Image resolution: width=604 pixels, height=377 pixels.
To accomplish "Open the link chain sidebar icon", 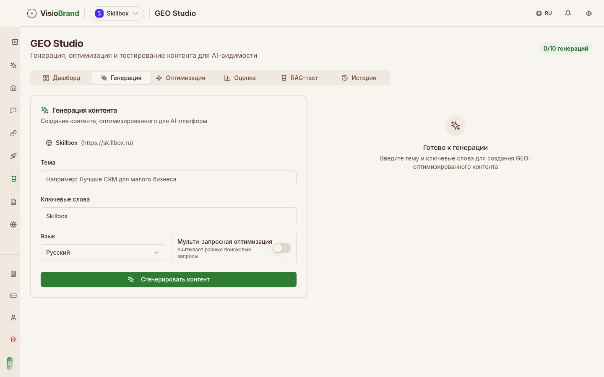I will point(13,133).
